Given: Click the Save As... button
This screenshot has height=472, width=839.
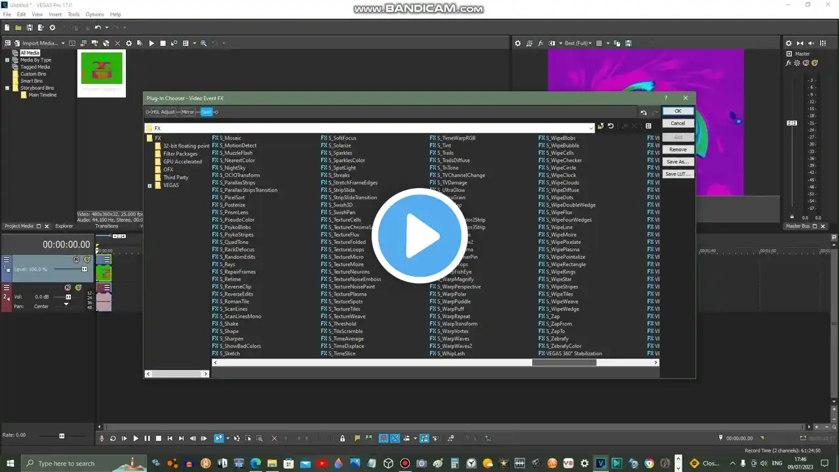Looking at the screenshot, I should pos(677,162).
